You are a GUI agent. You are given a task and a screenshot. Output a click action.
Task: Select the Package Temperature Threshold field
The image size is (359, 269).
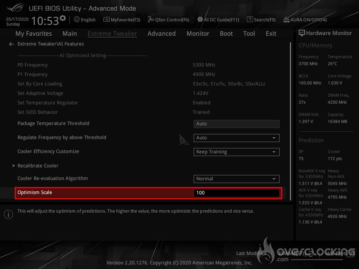tap(236, 124)
